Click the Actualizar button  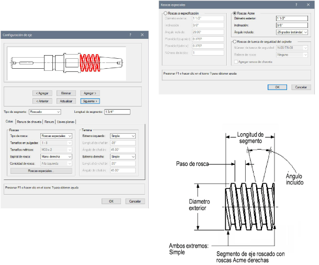pos(66,101)
